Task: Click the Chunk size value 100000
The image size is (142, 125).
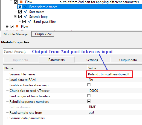Action: click(93, 91)
